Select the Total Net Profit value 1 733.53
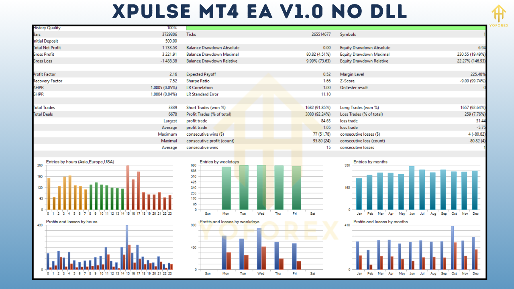The height and width of the screenshot is (289, 514). click(x=169, y=48)
